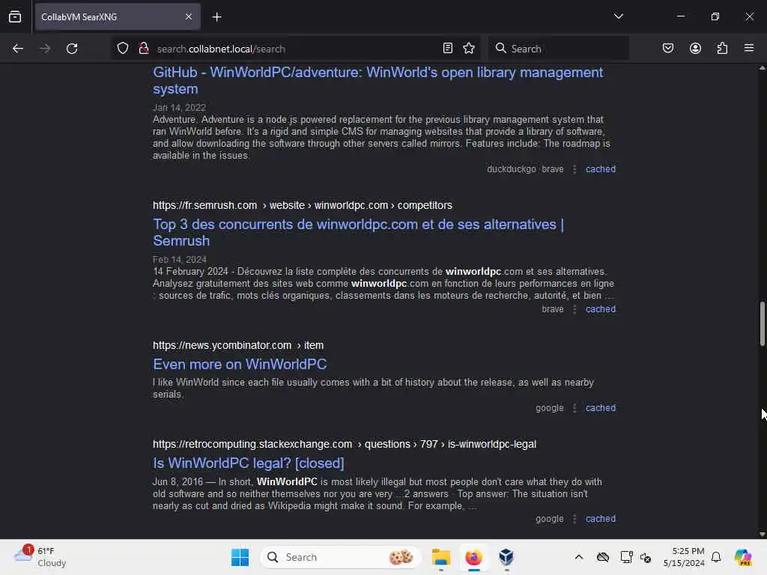Expand options dots for GitHub adventure result
767x575 pixels.
(x=575, y=169)
